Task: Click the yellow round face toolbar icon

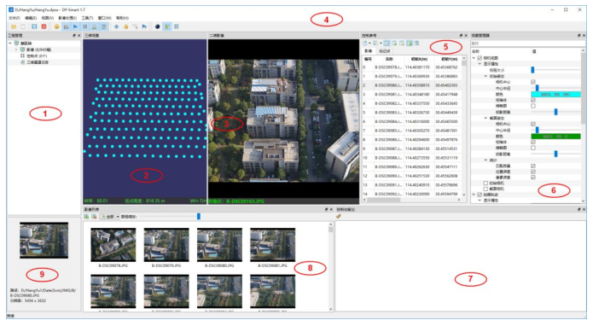Action: pos(56,26)
